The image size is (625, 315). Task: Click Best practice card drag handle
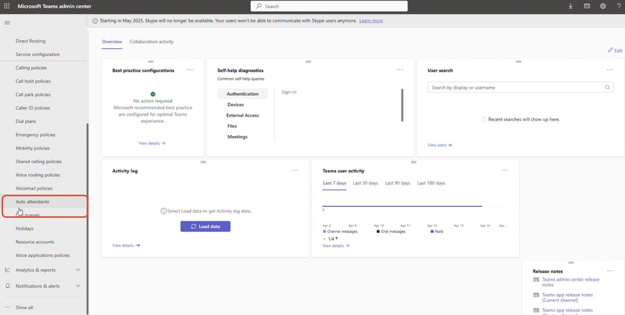151,62
